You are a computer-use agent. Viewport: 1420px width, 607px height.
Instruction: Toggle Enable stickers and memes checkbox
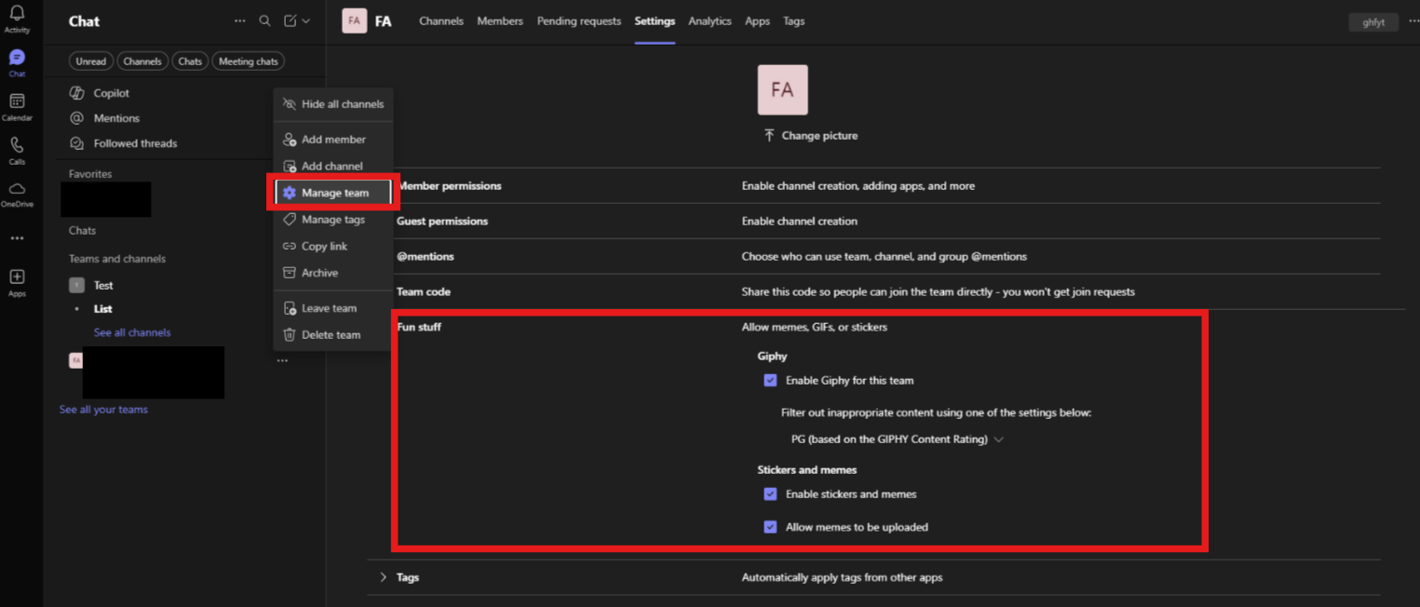tap(770, 494)
